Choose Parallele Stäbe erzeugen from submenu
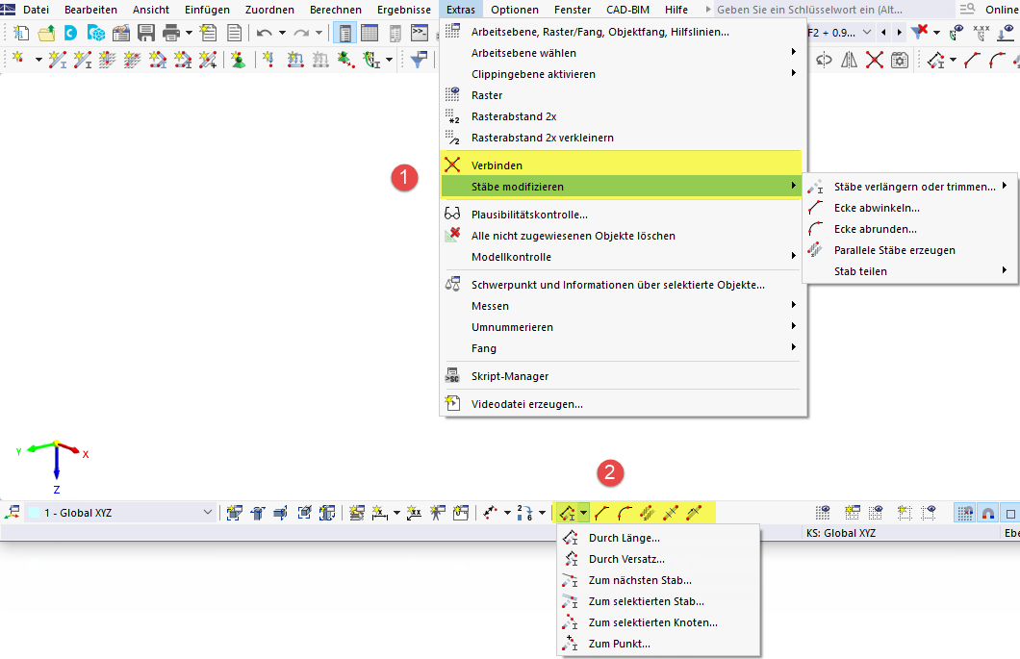The width and height of the screenshot is (1020, 659). pyautogui.click(x=909, y=250)
